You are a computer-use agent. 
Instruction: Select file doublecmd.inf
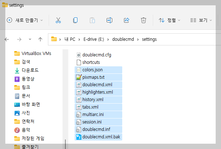[x=98, y=129]
